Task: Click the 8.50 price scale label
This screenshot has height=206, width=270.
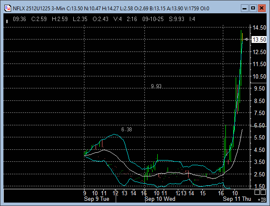Action: coord(259,101)
